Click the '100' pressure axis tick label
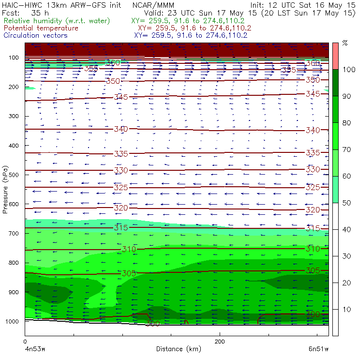Screen dimensions: 358x358 [x=14, y=58]
